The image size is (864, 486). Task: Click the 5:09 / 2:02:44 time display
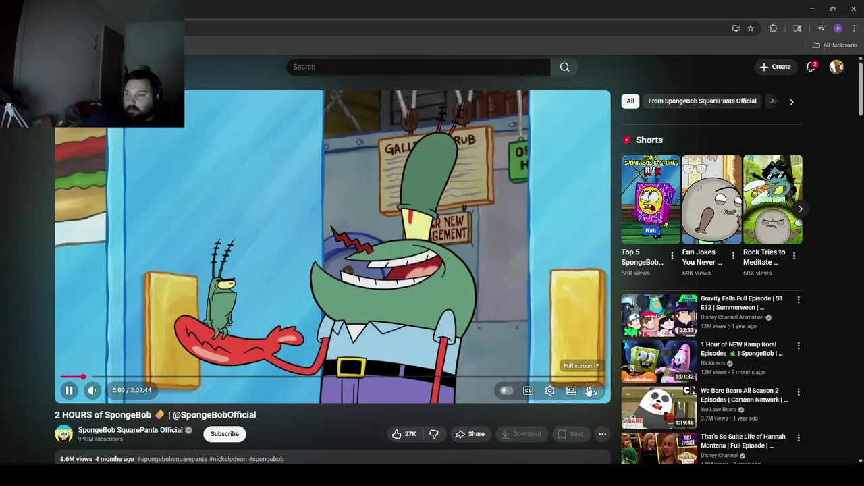pos(132,390)
